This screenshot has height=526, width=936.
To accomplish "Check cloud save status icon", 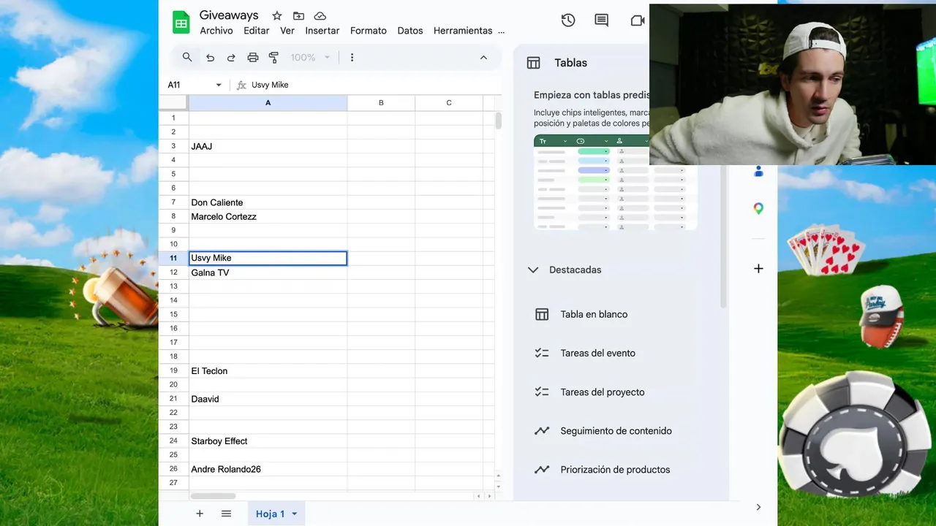I will pyautogui.click(x=320, y=16).
